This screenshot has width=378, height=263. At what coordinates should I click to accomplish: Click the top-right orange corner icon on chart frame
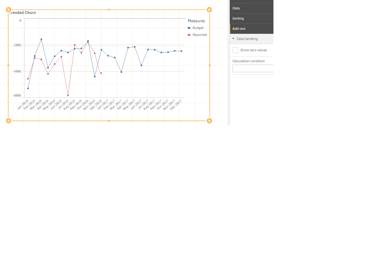[209, 9]
